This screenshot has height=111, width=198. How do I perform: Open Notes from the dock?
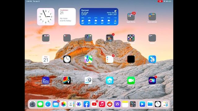pyautogui.click(x=125, y=104)
